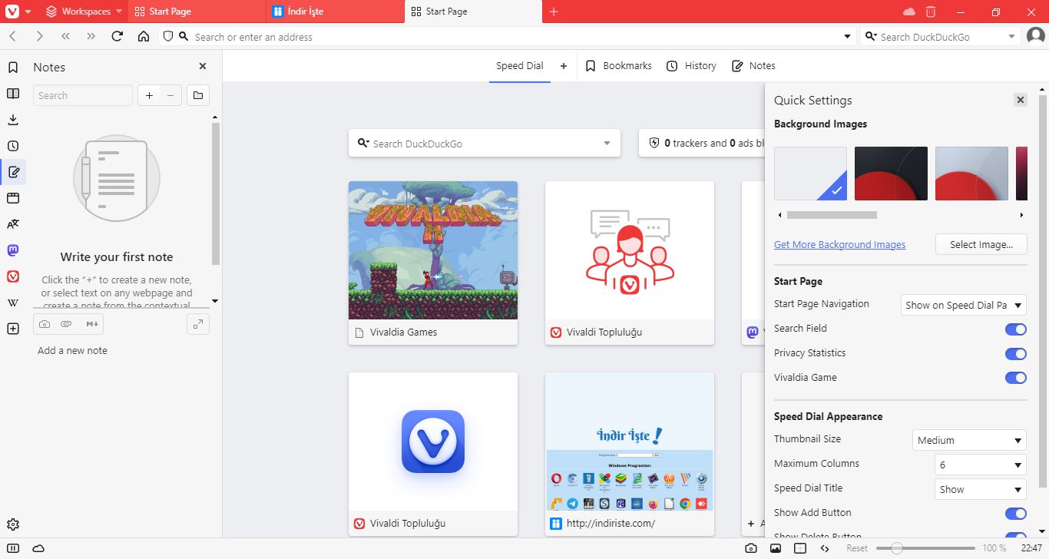
Task: Create a new notes folder
Action: (x=198, y=95)
